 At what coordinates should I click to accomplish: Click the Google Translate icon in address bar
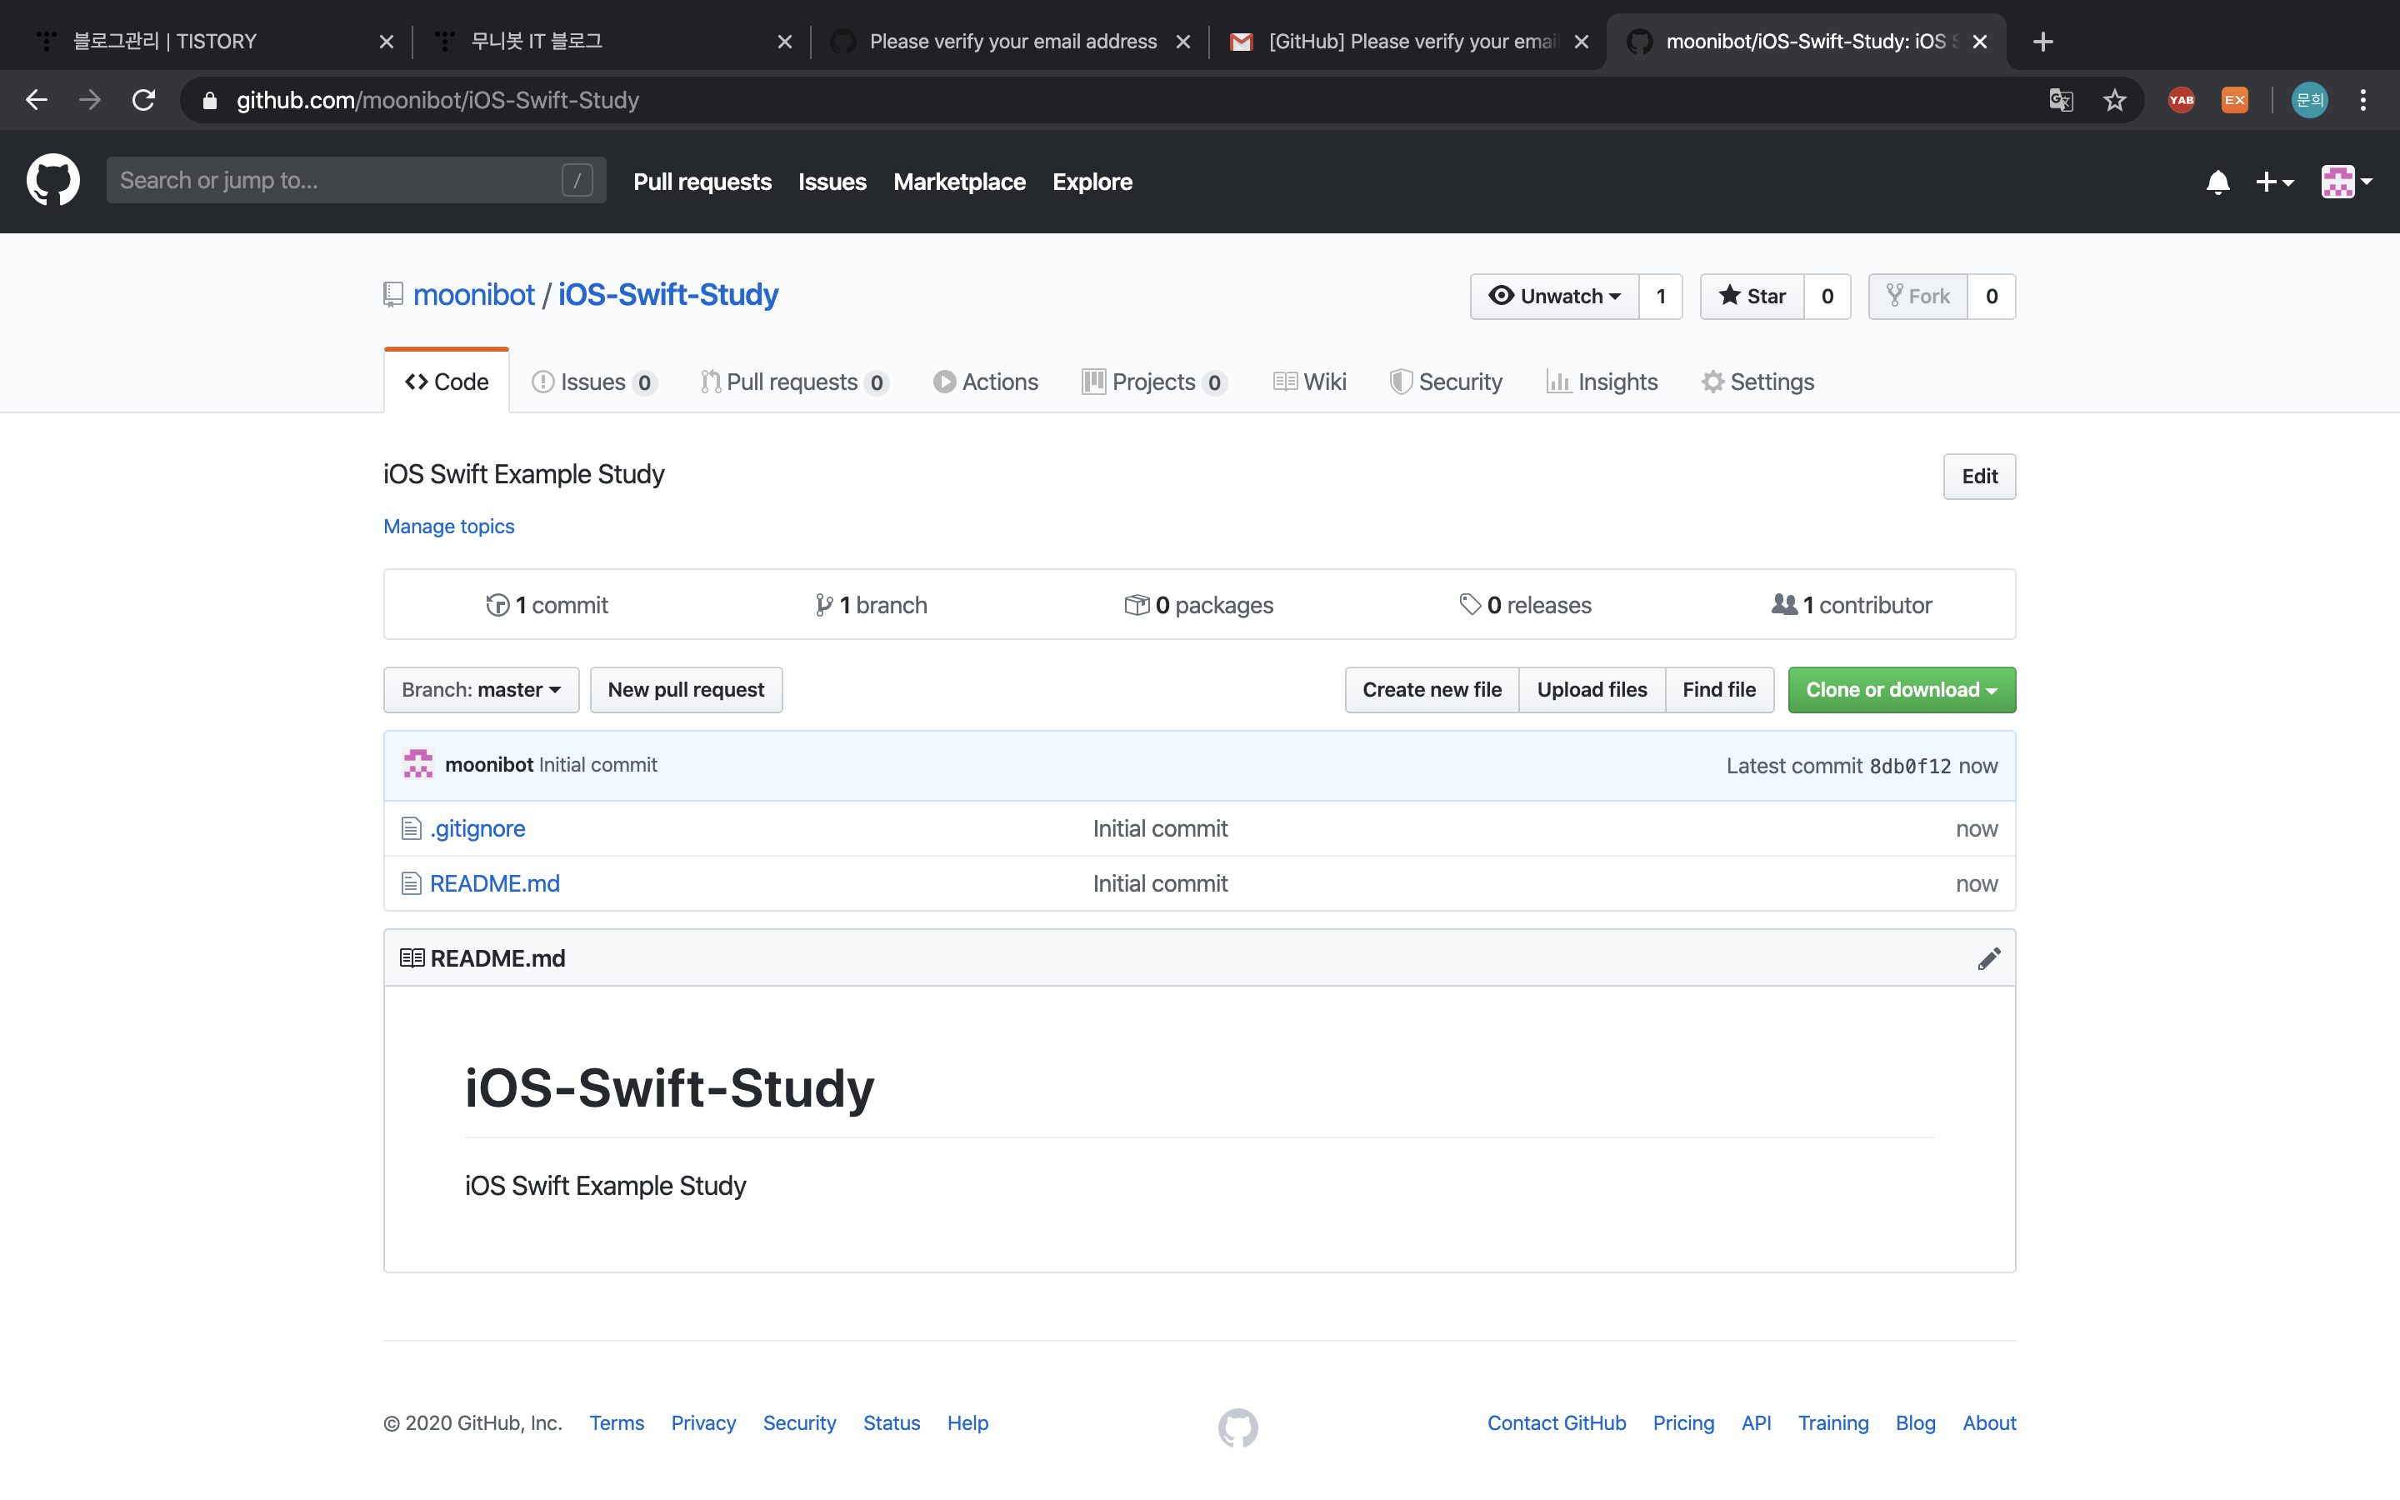click(x=2061, y=100)
